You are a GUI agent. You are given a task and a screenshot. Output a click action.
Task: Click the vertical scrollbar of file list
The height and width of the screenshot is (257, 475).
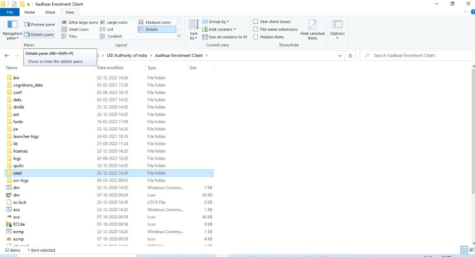coord(473,131)
